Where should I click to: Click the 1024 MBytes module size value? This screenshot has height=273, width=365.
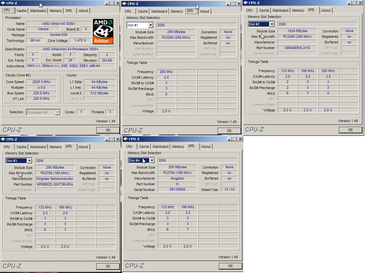click(297, 31)
